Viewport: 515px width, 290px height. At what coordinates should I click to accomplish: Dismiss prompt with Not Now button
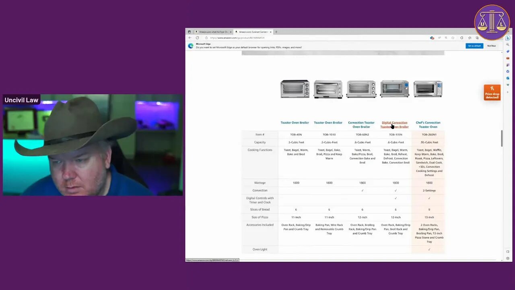pos(492,46)
